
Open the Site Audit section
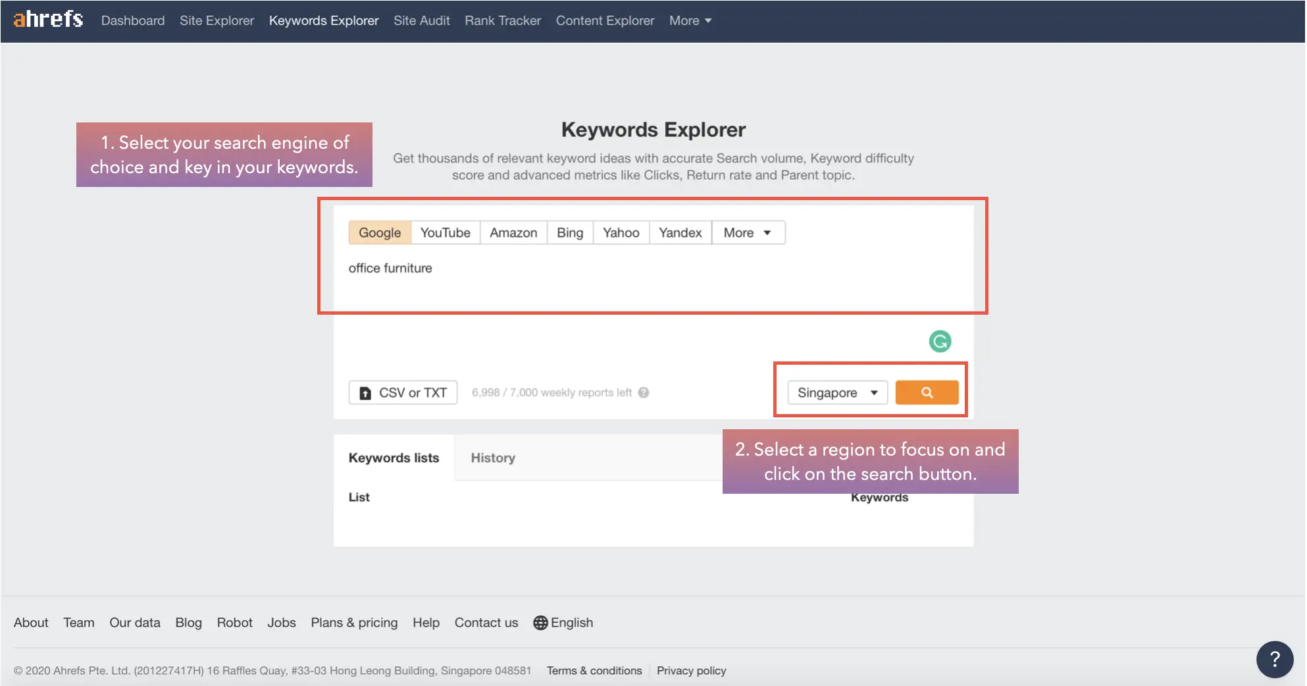[x=422, y=20]
